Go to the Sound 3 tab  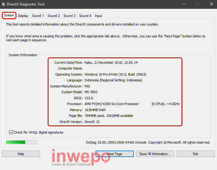pyautogui.click(x=70, y=16)
